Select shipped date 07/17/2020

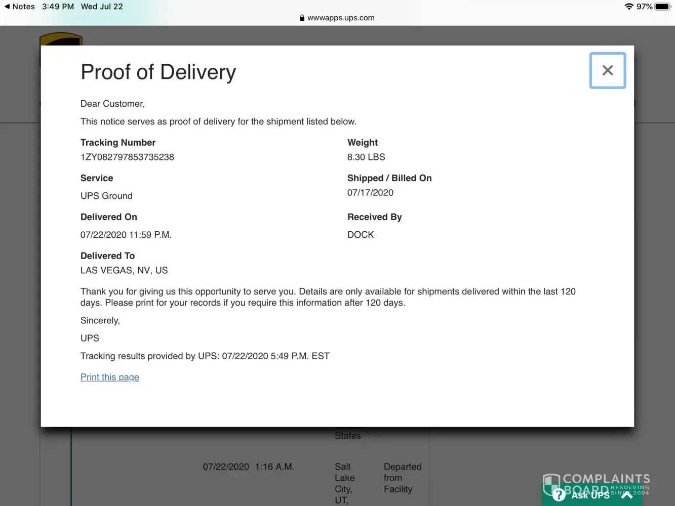(370, 192)
